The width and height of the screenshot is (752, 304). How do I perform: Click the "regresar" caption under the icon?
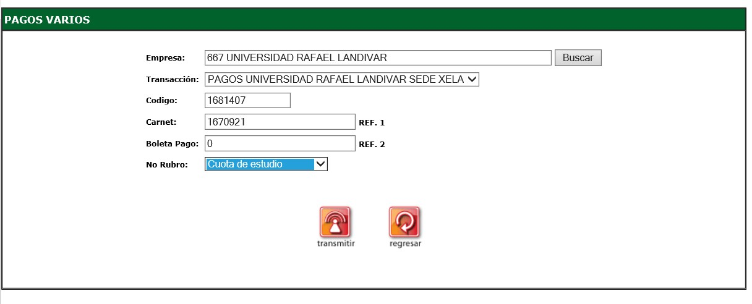click(x=405, y=243)
